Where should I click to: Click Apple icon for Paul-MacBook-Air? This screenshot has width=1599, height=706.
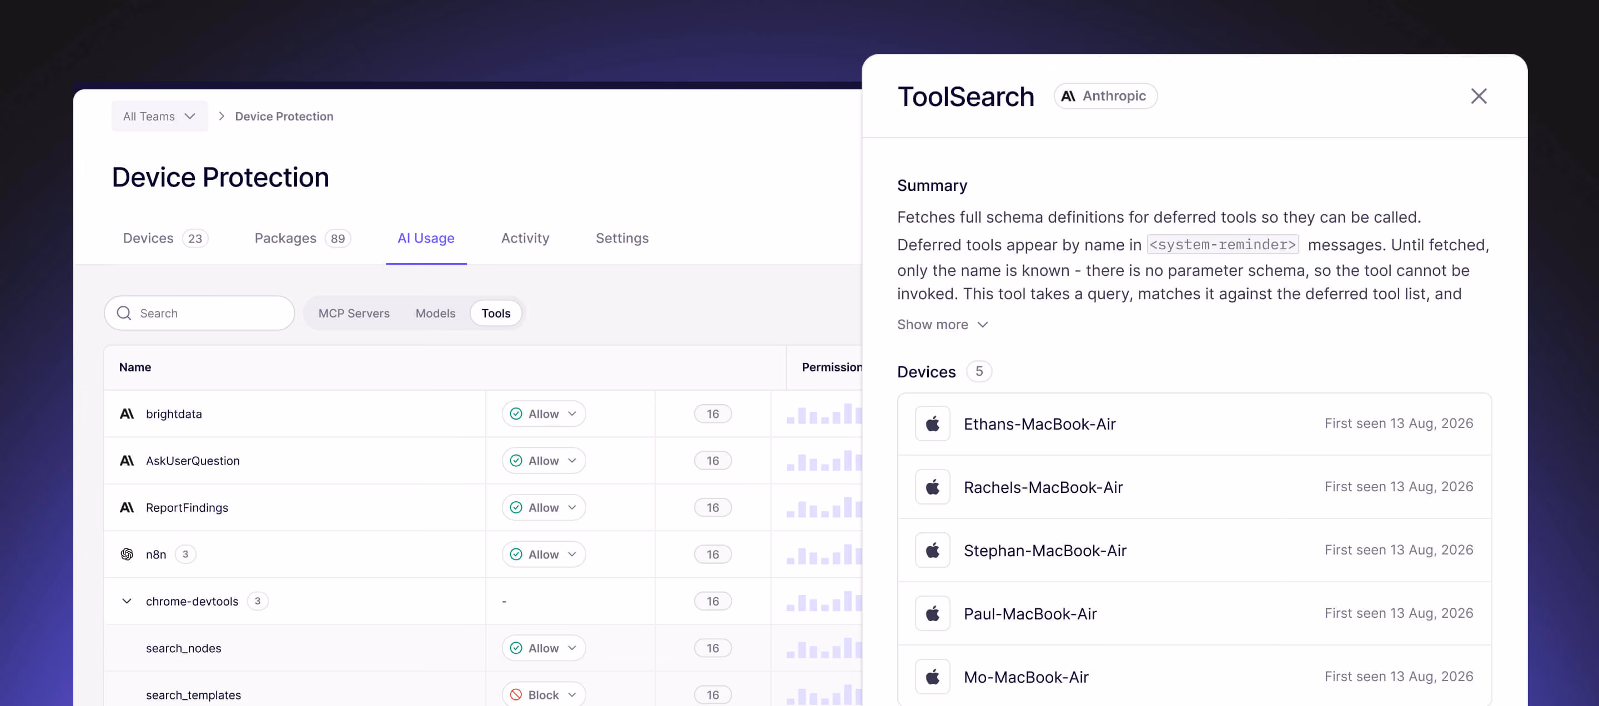[x=932, y=613]
